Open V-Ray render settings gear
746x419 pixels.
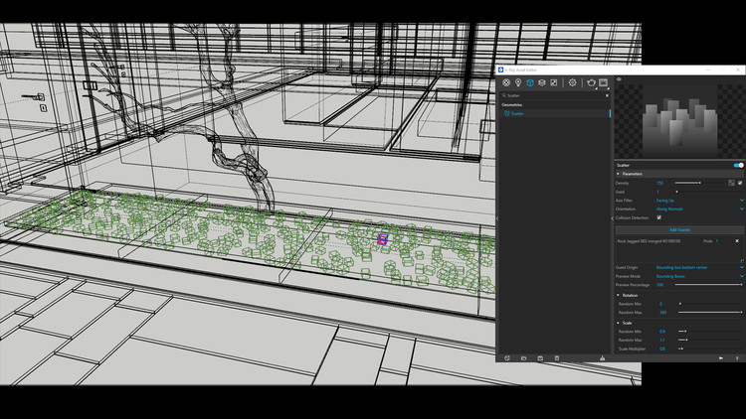(572, 83)
